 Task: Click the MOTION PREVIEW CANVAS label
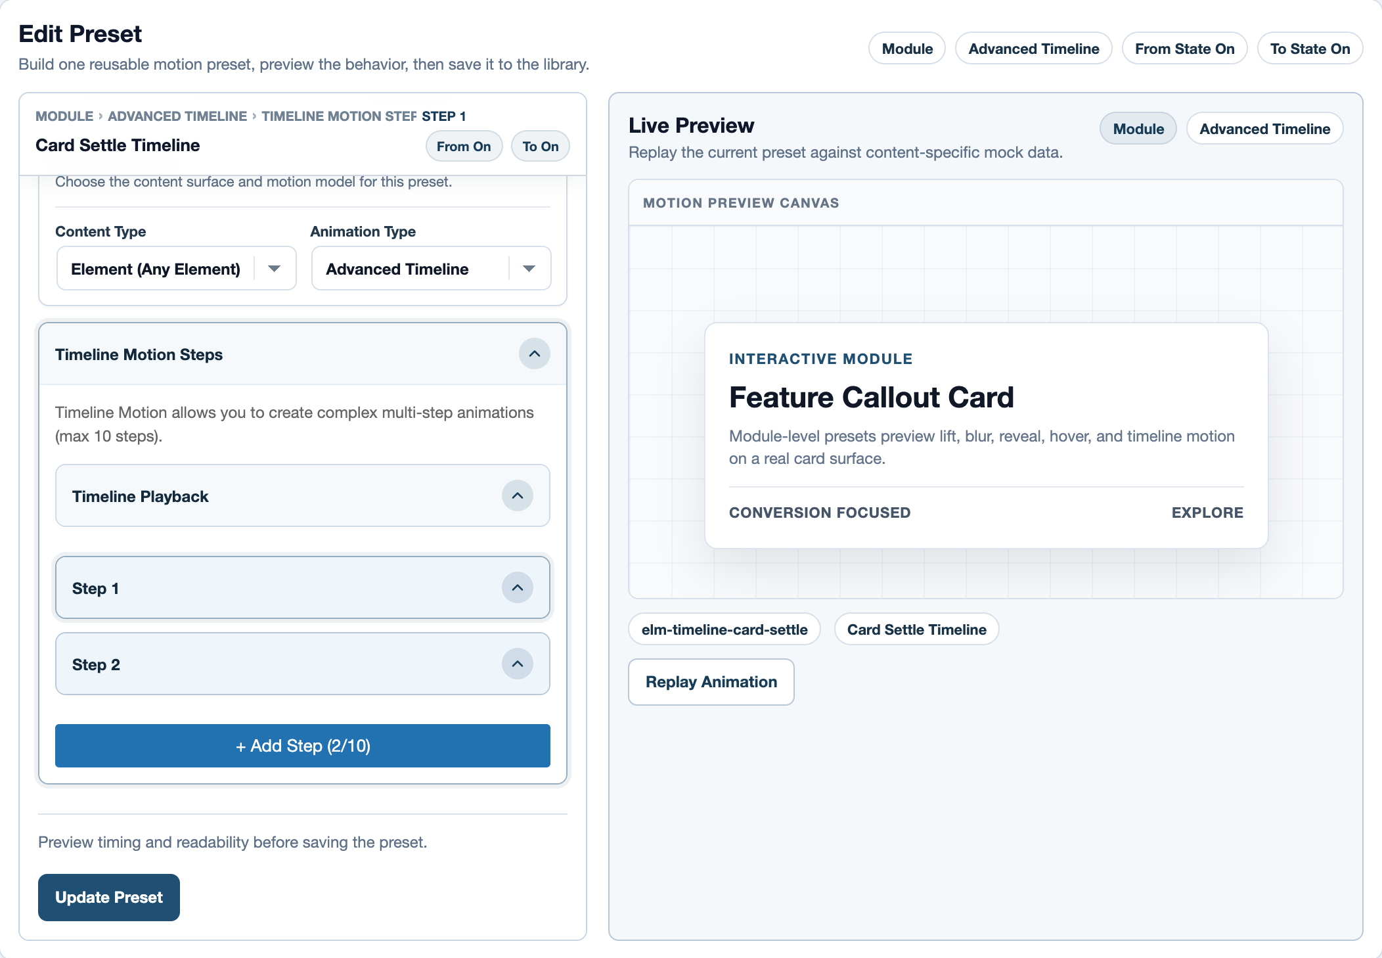pyautogui.click(x=741, y=203)
